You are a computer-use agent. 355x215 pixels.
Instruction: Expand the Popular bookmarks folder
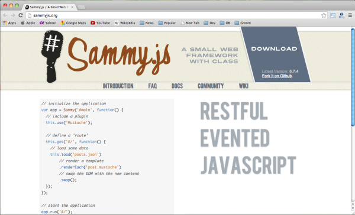coord(167,23)
